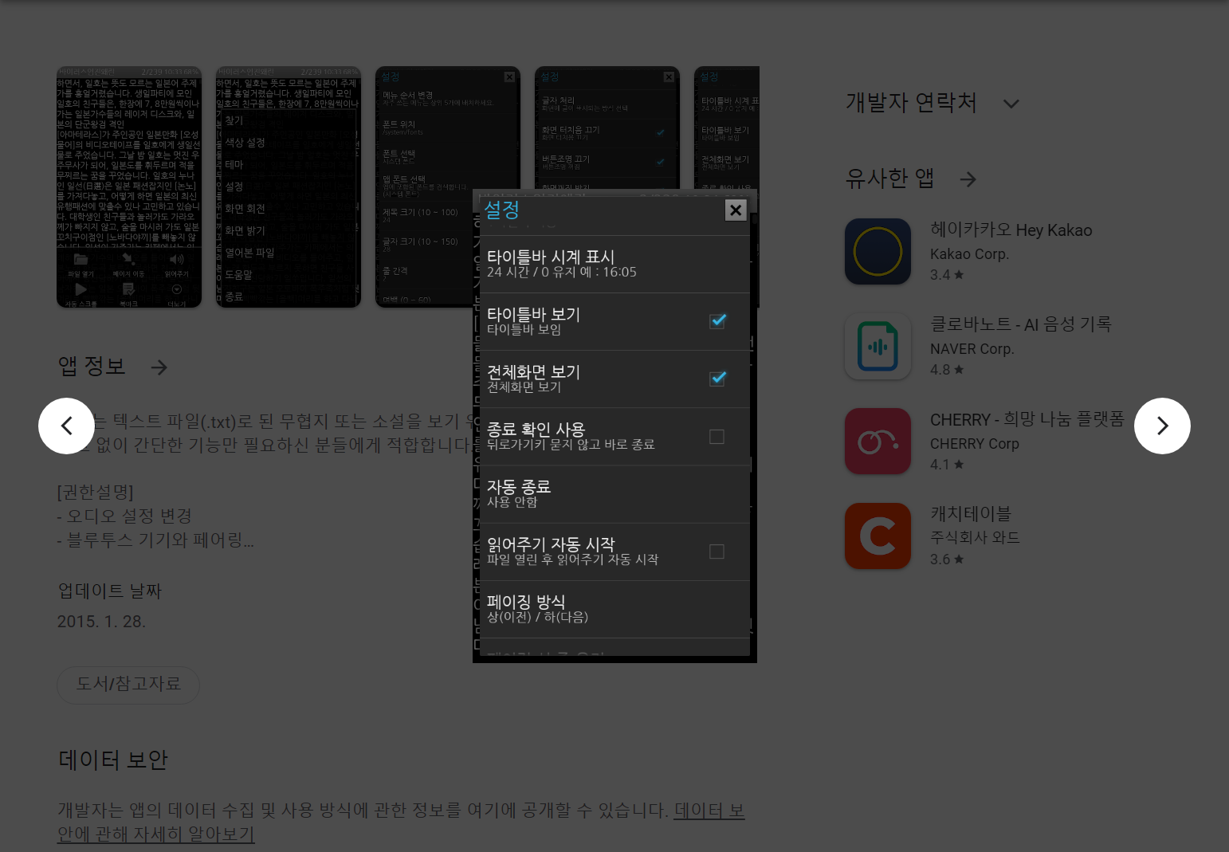1229x852 pixels.
Task: Click the 설정 title in the enlarged screenshot
Action: 502,210
